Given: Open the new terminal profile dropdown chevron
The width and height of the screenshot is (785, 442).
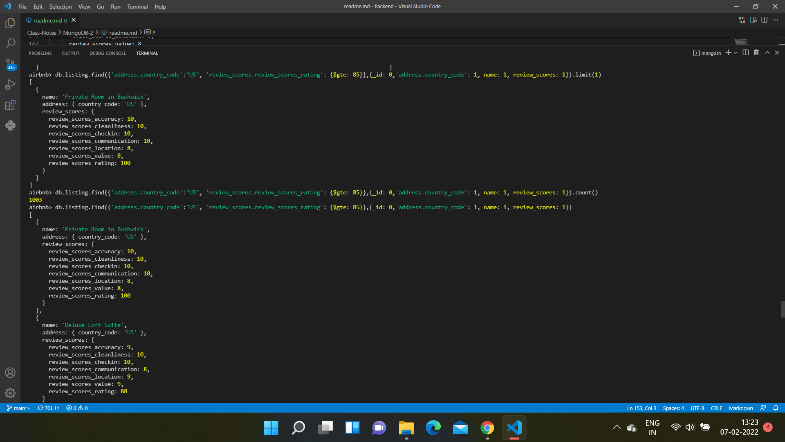Looking at the screenshot, I should [736, 53].
